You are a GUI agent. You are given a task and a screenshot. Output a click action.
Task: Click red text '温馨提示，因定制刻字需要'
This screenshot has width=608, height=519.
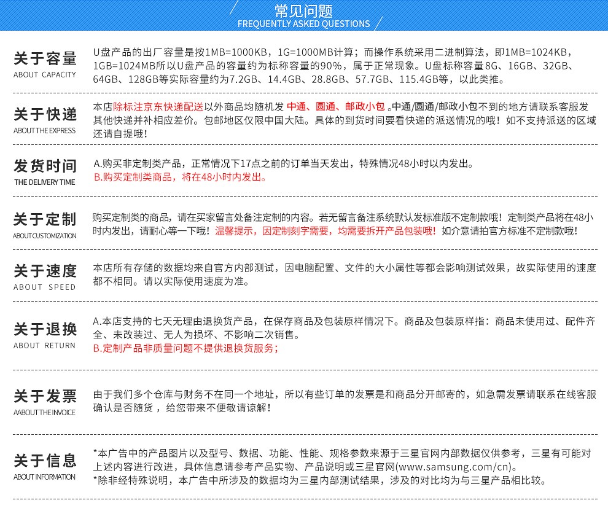click(272, 231)
